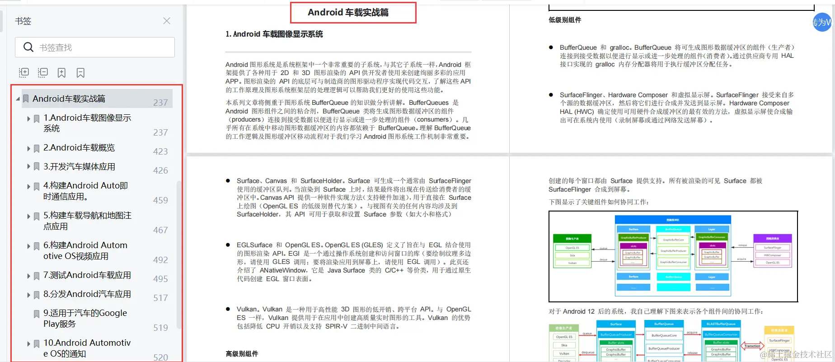Click the text 下图显示了关键组件如何协同工作
The width and height of the screenshot is (835, 362).
(x=599, y=202)
